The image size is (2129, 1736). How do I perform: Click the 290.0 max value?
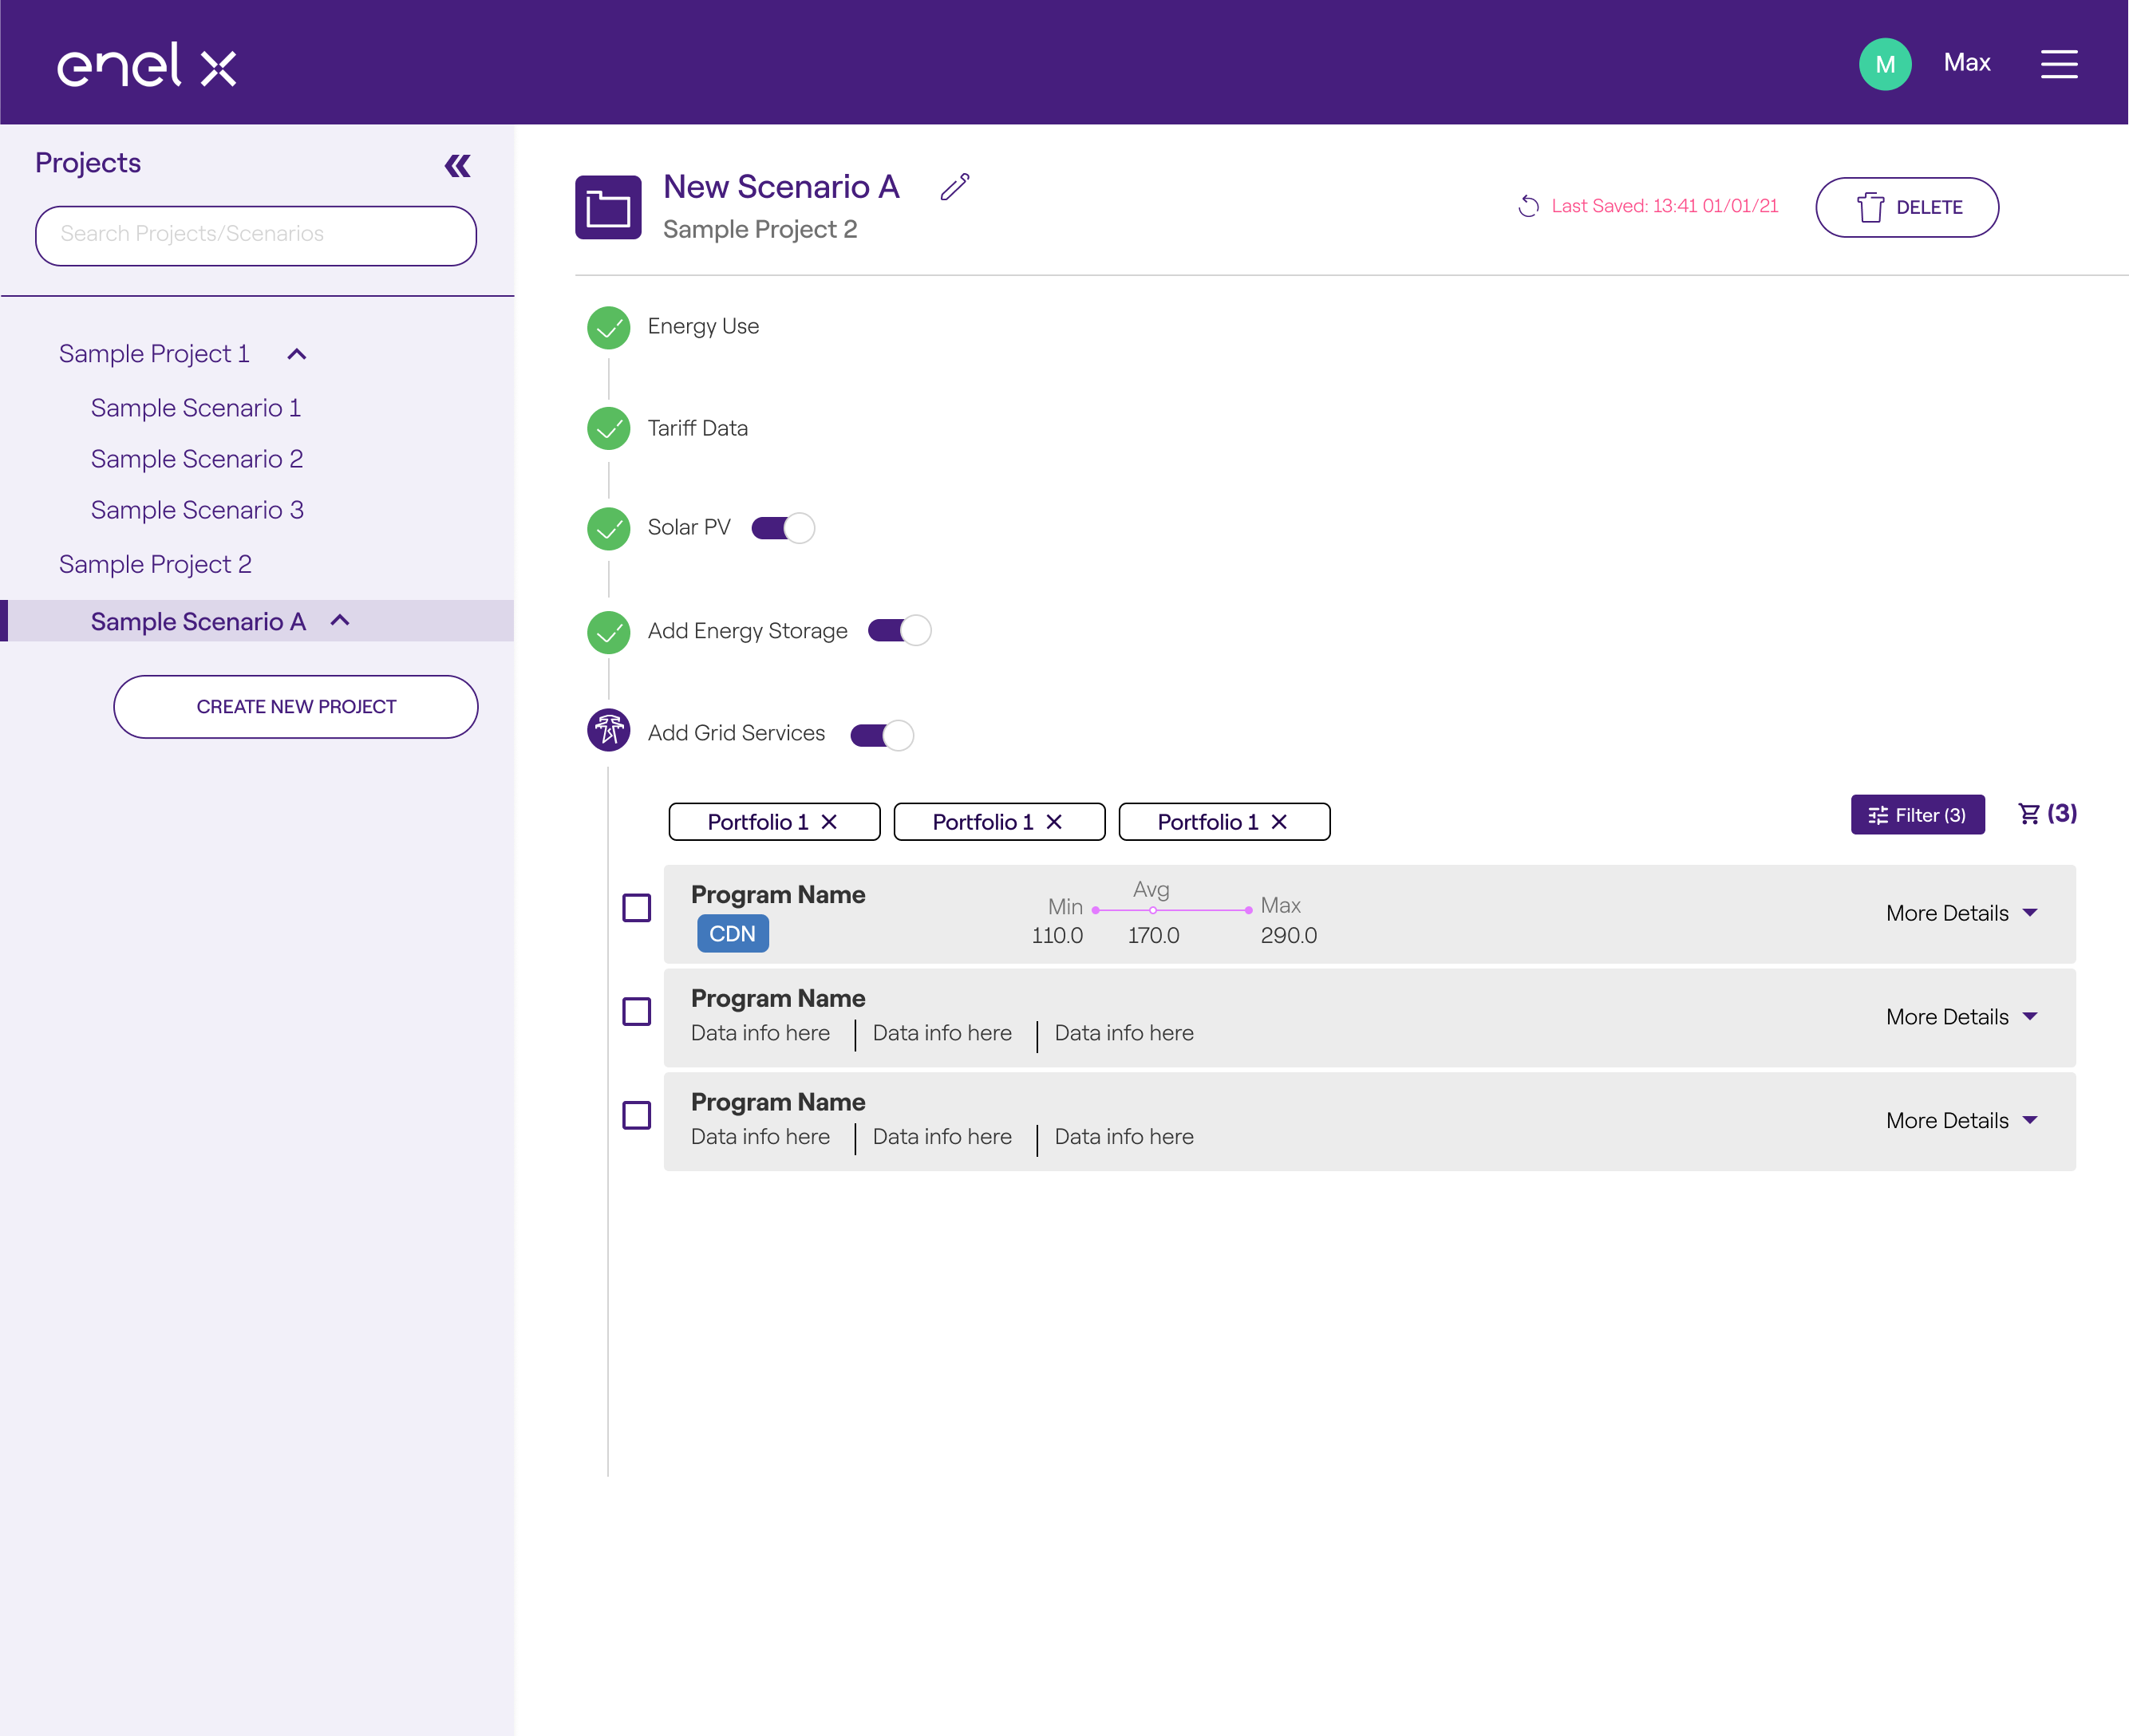coord(1288,936)
